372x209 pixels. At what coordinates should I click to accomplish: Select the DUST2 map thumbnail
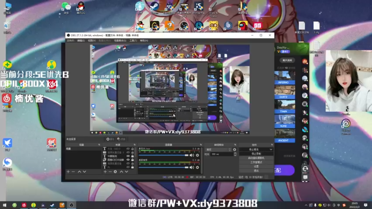click(x=285, y=92)
